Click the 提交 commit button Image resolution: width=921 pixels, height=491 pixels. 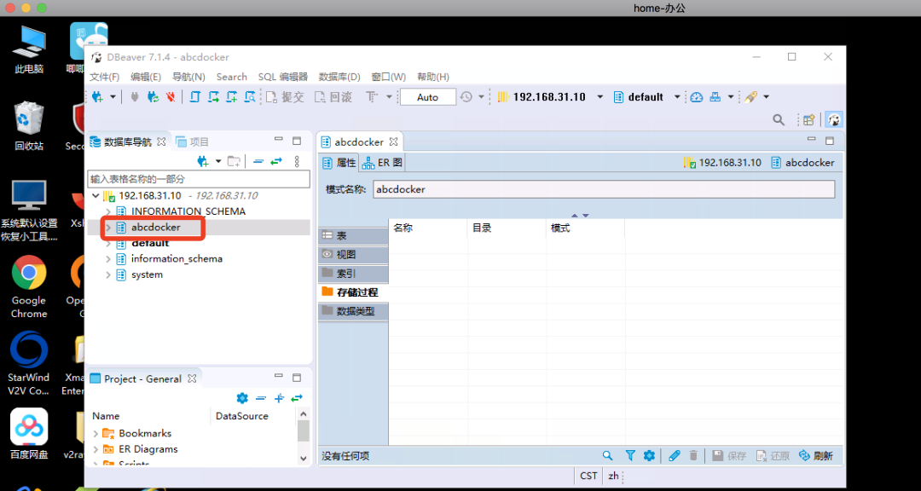pos(285,97)
